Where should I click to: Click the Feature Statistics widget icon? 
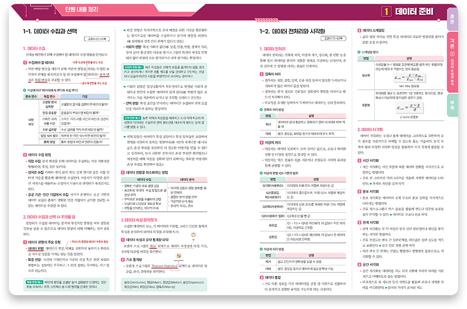(x=179, y=256)
